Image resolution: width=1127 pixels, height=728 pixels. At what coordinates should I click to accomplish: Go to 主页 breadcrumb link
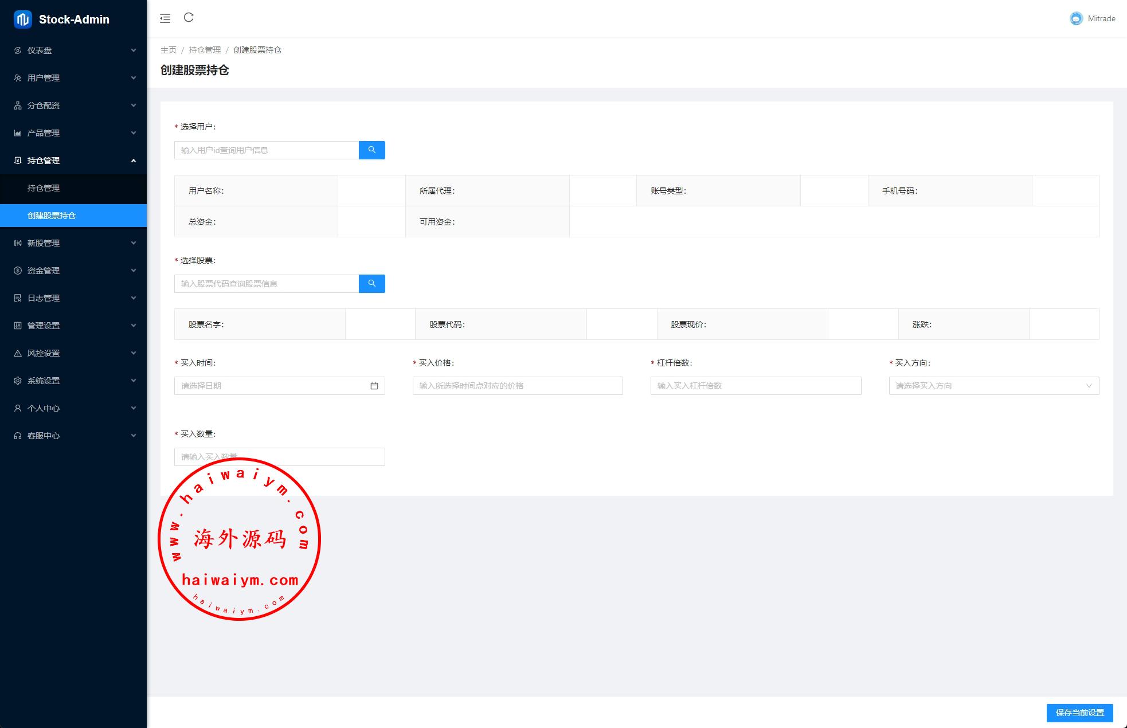pyautogui.click(x=168, y=50)
